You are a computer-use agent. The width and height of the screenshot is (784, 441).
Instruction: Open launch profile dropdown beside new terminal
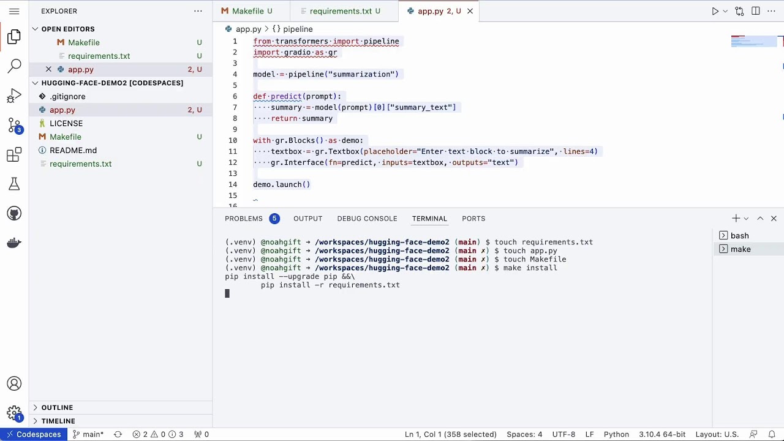coord(746,218)
